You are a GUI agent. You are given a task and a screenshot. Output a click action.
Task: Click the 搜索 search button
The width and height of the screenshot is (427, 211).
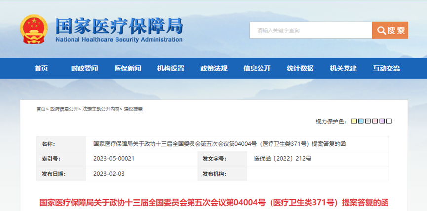pyautogui.click(x=390, y=30)
